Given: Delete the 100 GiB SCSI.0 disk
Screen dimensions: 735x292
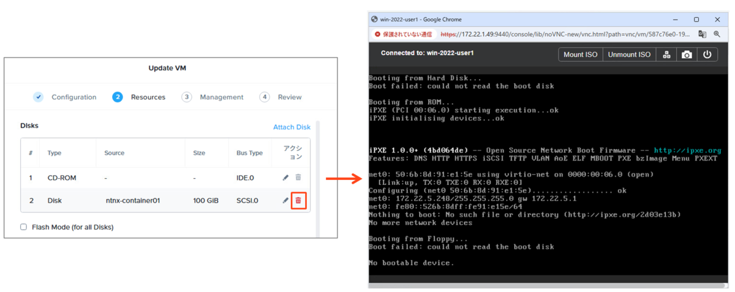Looking at the screenshot, I should tap(298, 200).
